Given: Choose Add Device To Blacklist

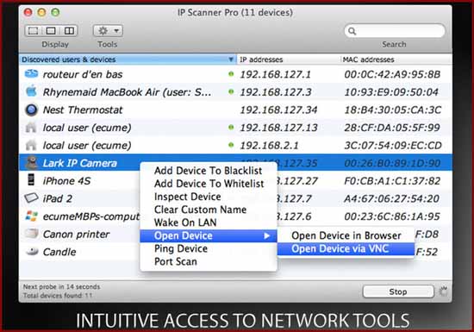Looking at the screenshot, I should click(x=209, y=171).
